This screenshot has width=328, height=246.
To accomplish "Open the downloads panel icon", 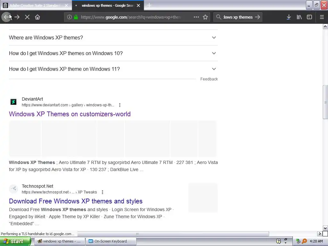I will [x=289, y=17].
